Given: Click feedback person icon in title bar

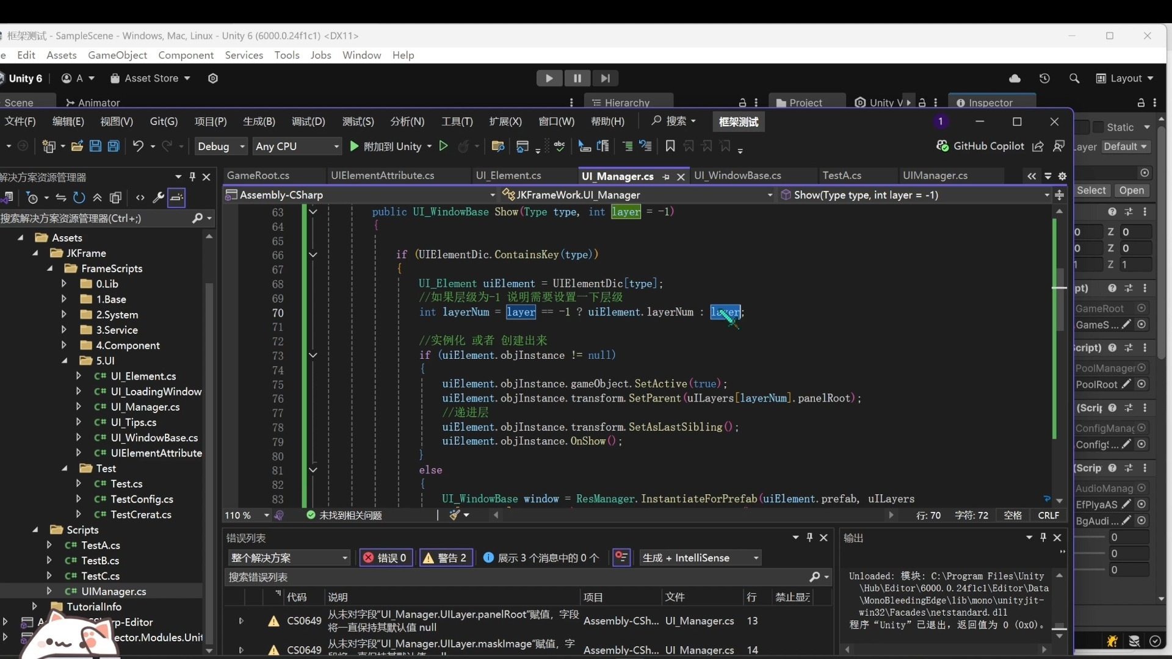Looking at the screenshot, I should [1059, 146].
